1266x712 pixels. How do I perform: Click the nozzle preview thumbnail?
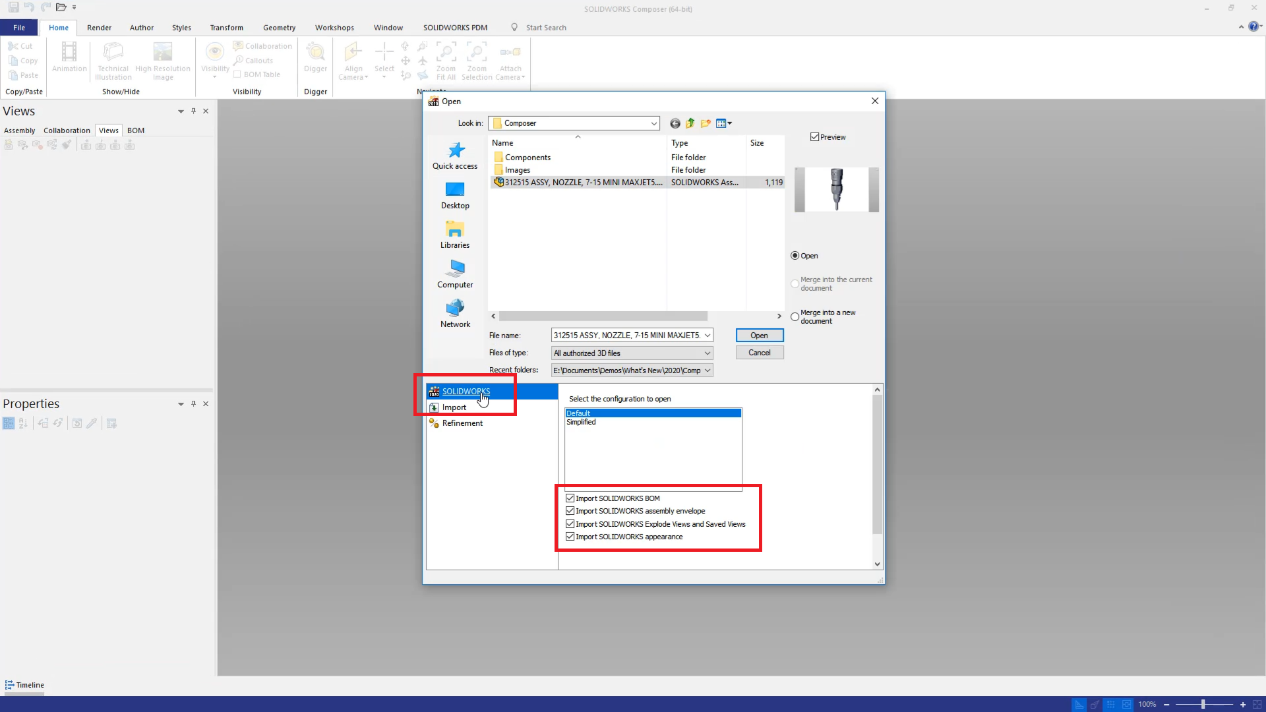(x=837, y=189)
